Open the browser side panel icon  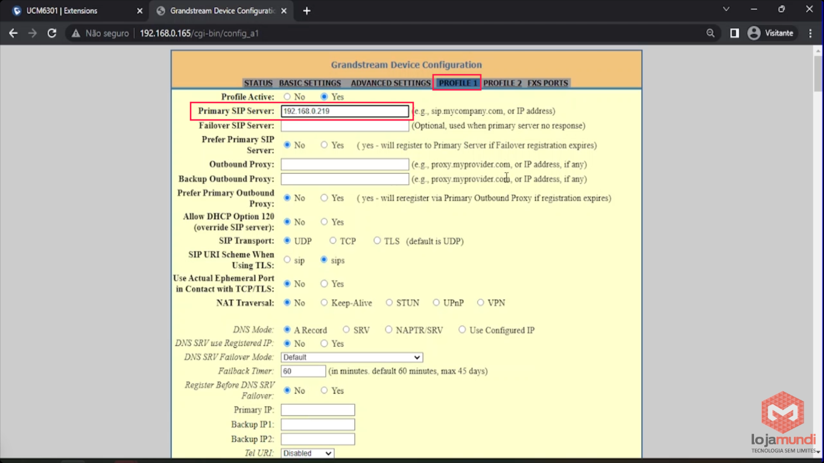click(734, 33)
